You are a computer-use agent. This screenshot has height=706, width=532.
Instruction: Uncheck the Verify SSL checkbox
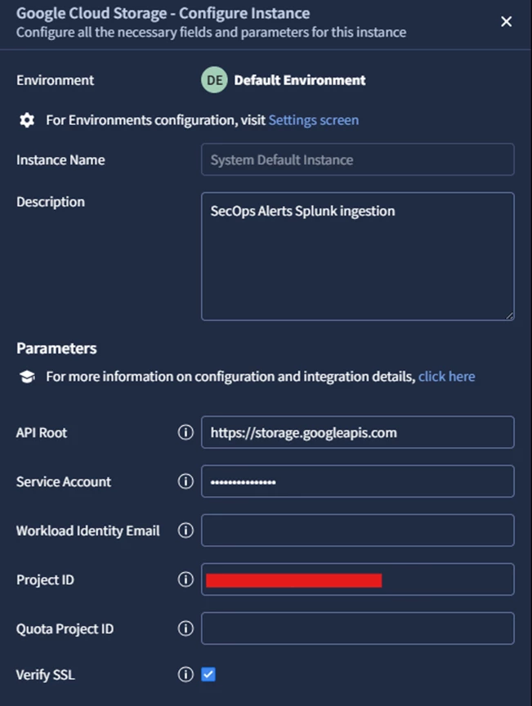[208, 674]
